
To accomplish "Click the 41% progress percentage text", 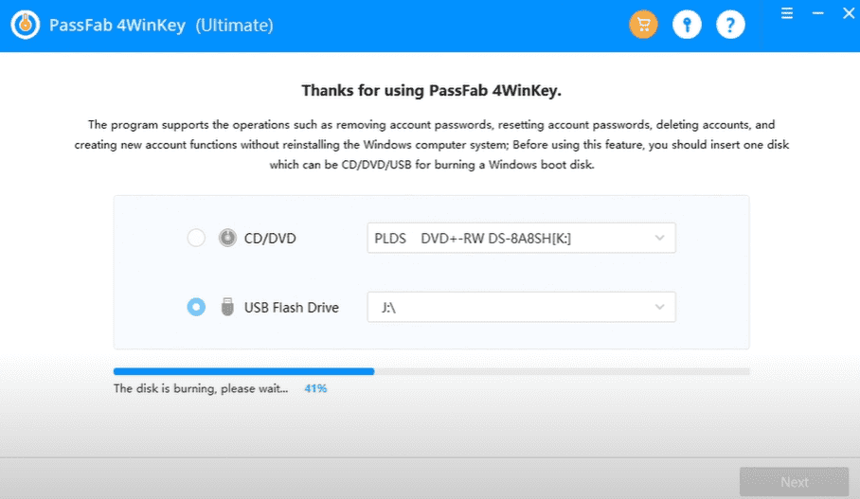I will pyautogui.click(x=315, y=388).
